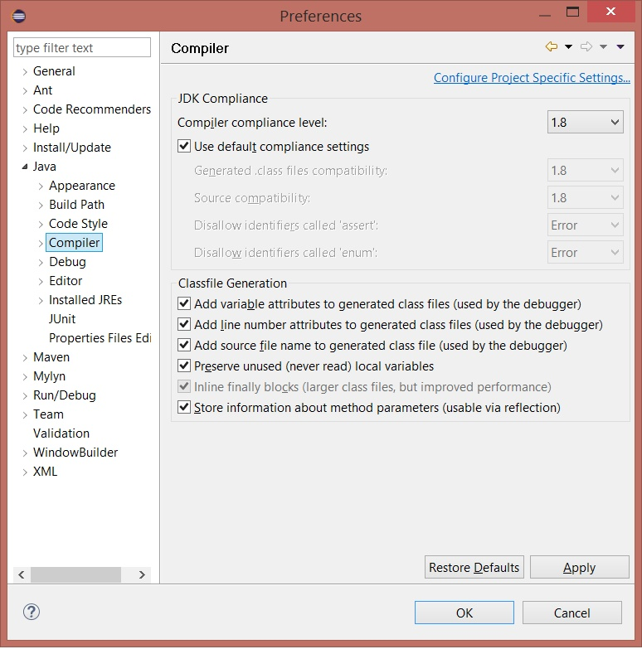Expand the Debug subnode arrow
Image resolution: width=642 pixels, height=649 pixels.
[x=41, y=263]
